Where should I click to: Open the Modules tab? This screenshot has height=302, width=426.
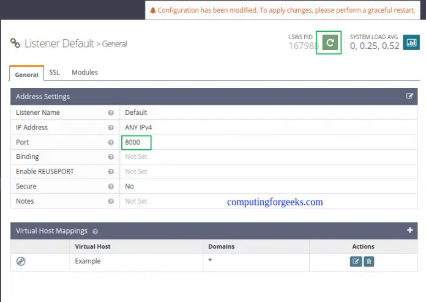click(84, 72)
